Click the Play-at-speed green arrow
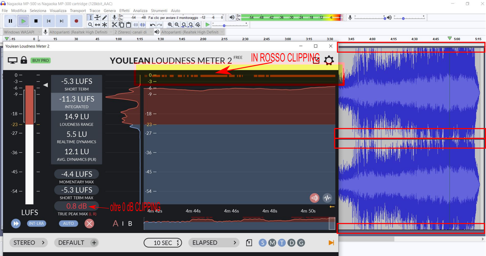This screenshot has width=486, height=256. [x=207, y=25]
